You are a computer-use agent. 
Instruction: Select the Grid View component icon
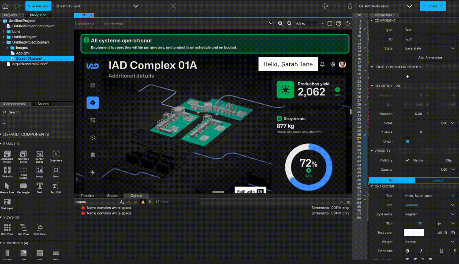(7, 227)
